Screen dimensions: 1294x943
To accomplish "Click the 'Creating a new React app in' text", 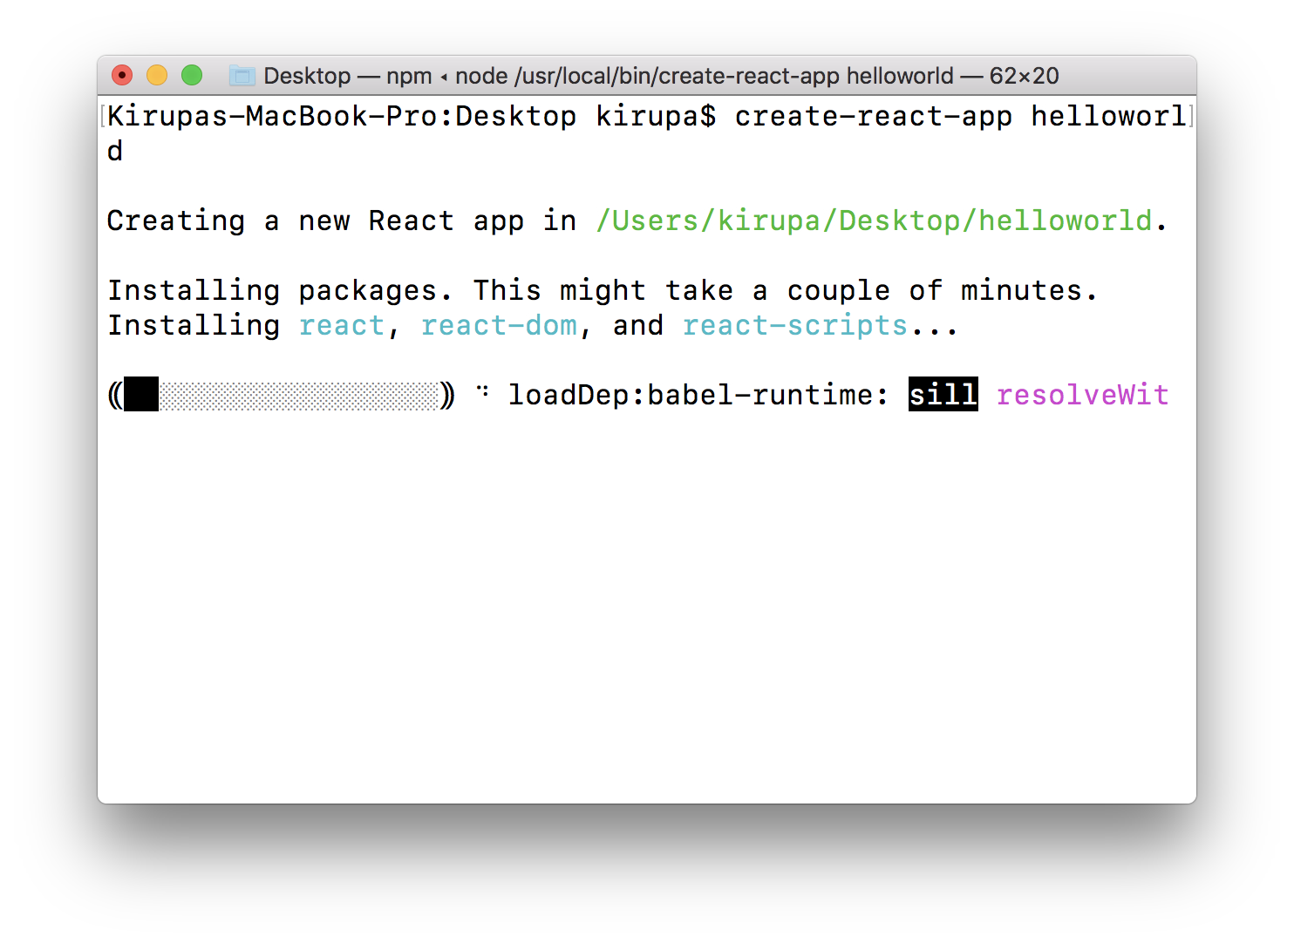I will 342,220.
